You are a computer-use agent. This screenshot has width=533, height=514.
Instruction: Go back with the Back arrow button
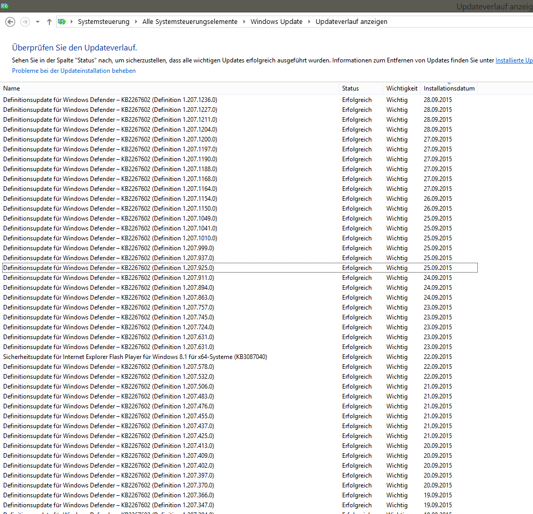(10, 22)
